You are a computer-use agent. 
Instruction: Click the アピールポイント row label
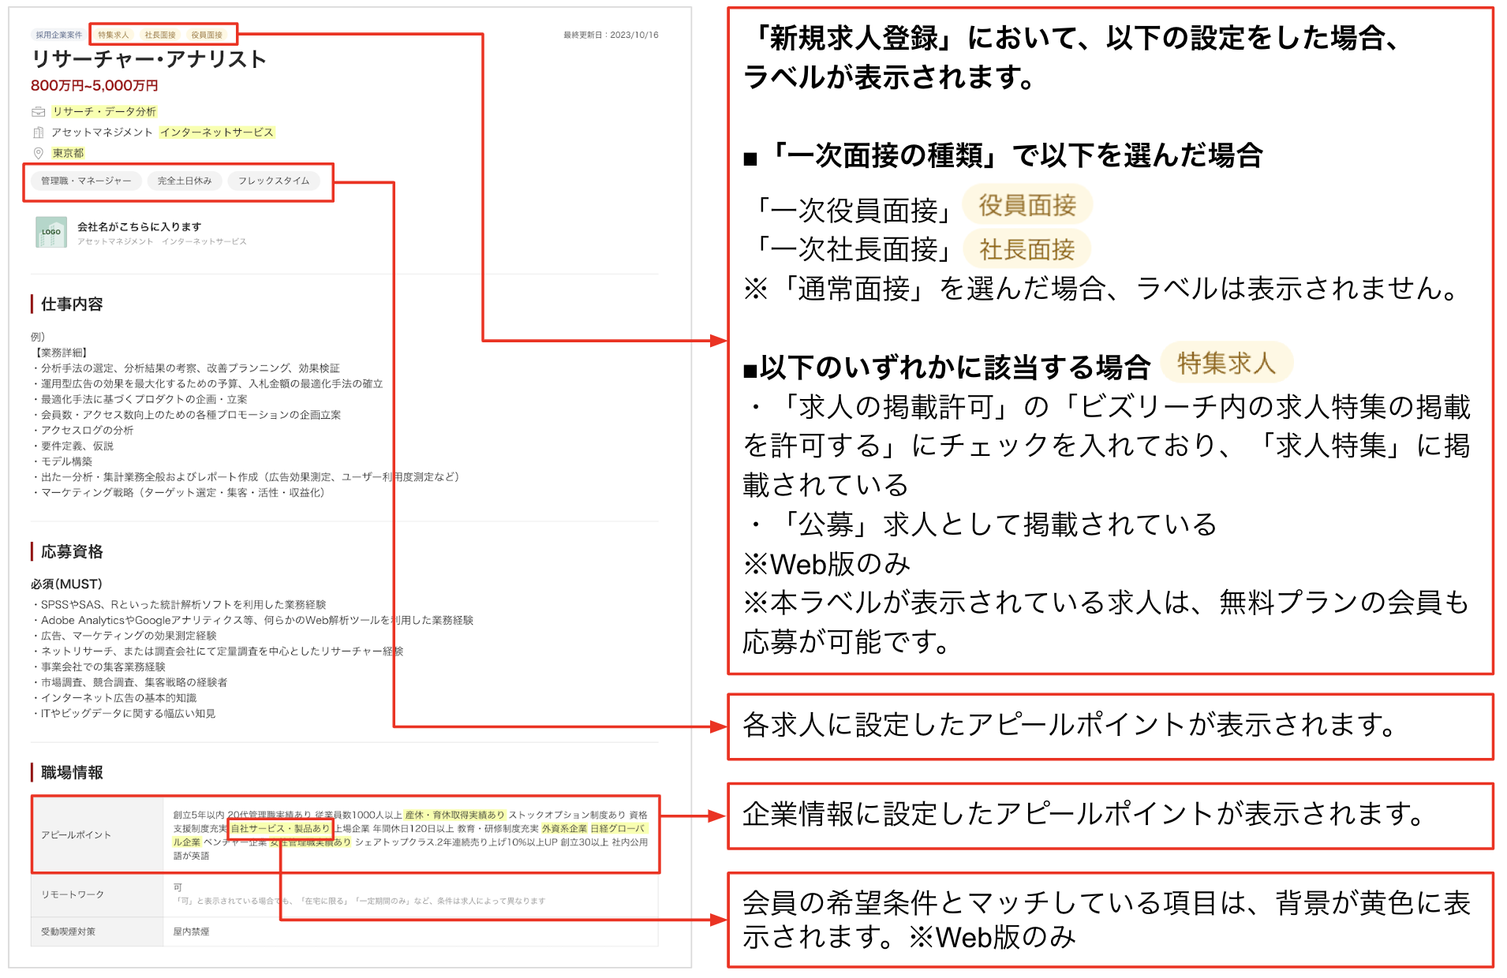pos(77,834)
